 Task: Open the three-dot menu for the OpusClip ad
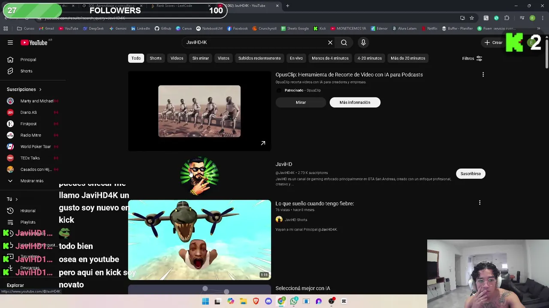pyautogui.click(x=483, y=74)
